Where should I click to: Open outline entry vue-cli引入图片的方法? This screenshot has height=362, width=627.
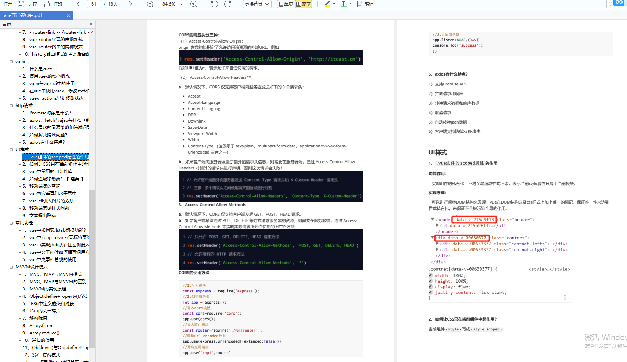coord(48,201)
